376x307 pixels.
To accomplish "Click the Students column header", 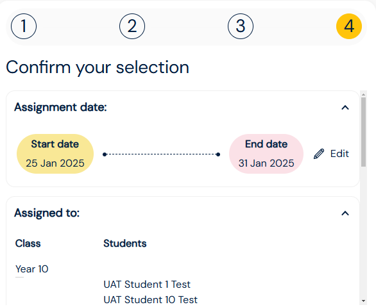I will 125,244.
